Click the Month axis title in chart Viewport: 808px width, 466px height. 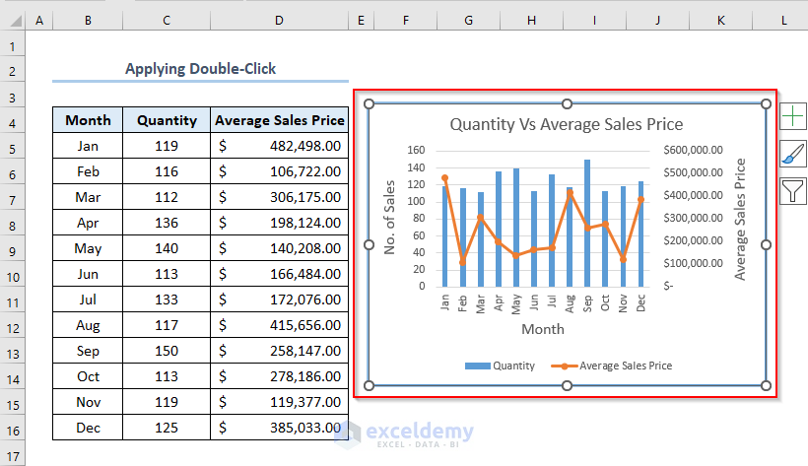tap(543, 329)
